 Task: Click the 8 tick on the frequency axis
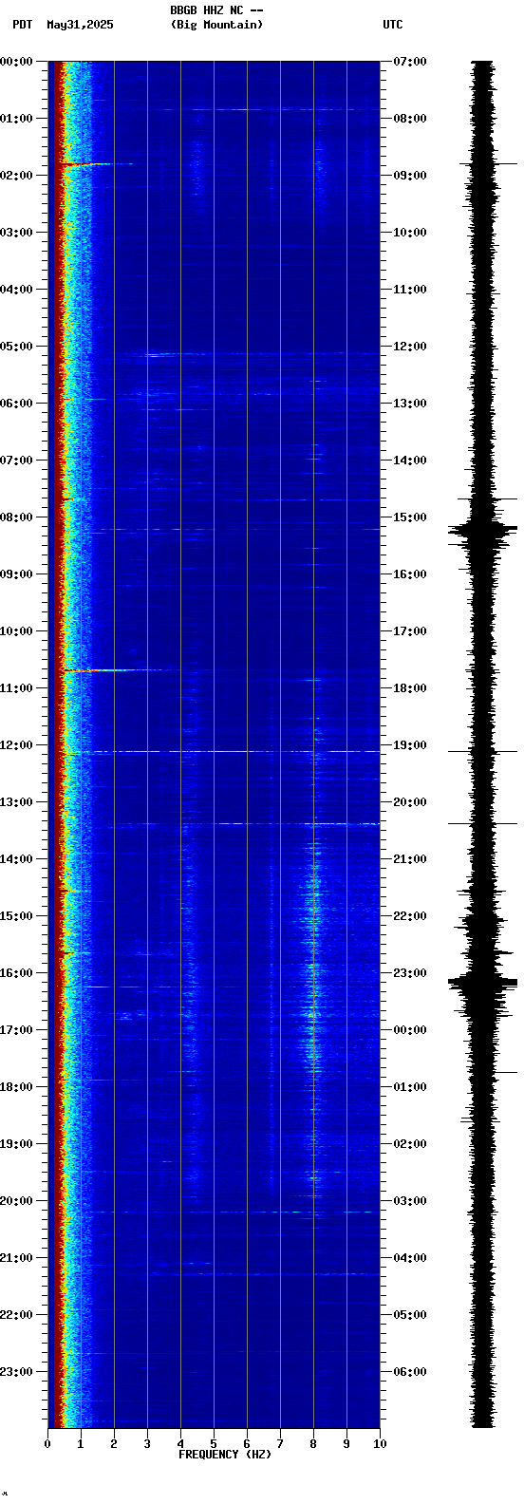tap(313, 1444)
